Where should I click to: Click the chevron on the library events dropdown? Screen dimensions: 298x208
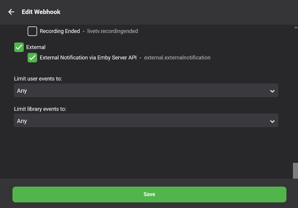(x=272, y=121)
